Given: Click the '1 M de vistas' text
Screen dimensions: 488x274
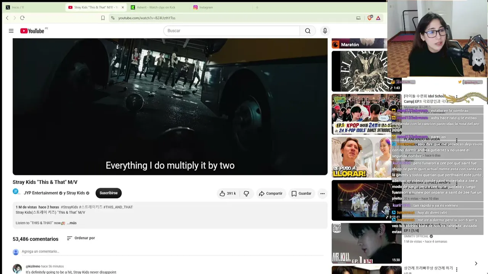Looking at the screenshot, I should [26, 207].
